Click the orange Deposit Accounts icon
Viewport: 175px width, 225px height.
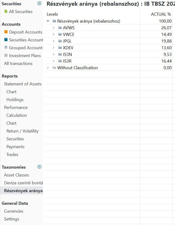(x=6, y=32)
